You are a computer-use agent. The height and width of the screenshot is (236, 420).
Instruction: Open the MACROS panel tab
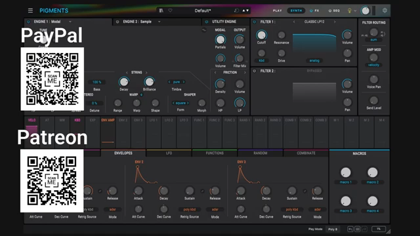pos(359,153)
